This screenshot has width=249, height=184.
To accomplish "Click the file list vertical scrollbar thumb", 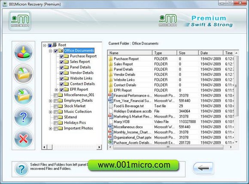I will tap(236, 86).
